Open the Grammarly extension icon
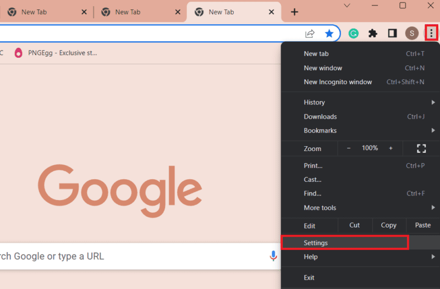Screen dimensions: 440x289 354,34
